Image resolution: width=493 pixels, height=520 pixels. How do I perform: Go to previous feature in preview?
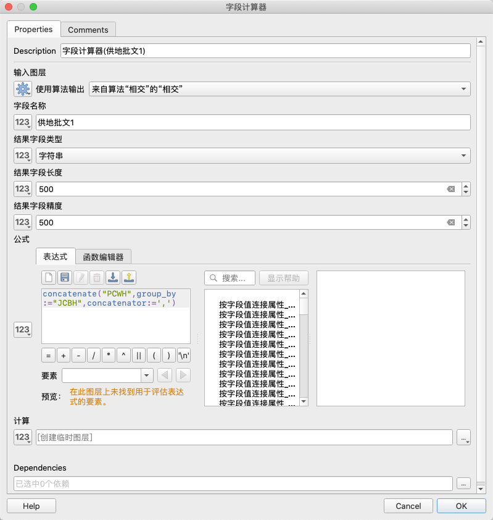[x=165, y=375]
